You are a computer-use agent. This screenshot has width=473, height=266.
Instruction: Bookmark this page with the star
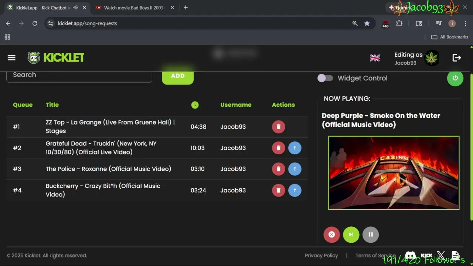click(x=367, y=23)
